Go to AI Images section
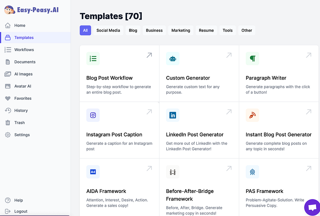Viewport: 320px width, 216px height. pyautogui.click(x=23, y=74)
